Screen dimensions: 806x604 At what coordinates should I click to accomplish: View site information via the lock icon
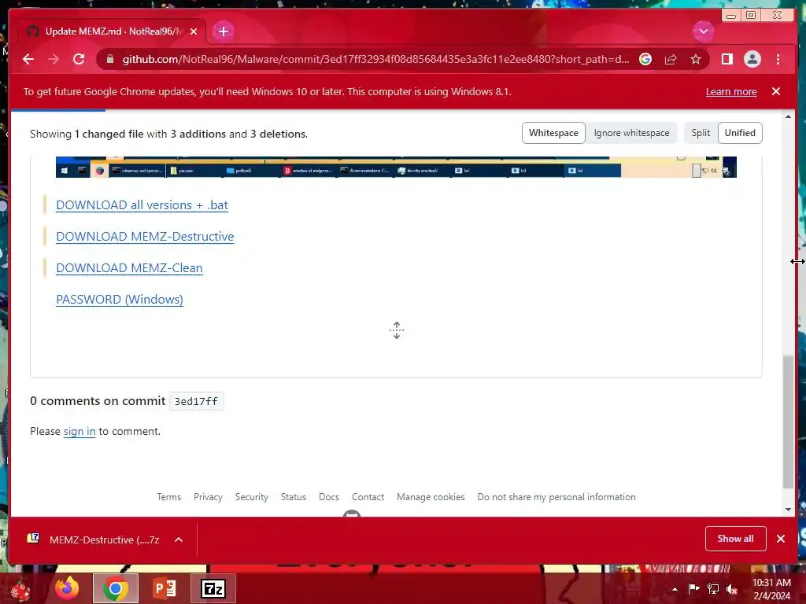point(109,59)
